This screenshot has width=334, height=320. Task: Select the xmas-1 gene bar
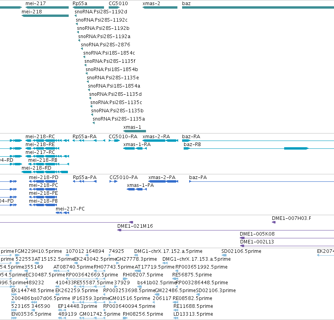coord(135,131)
